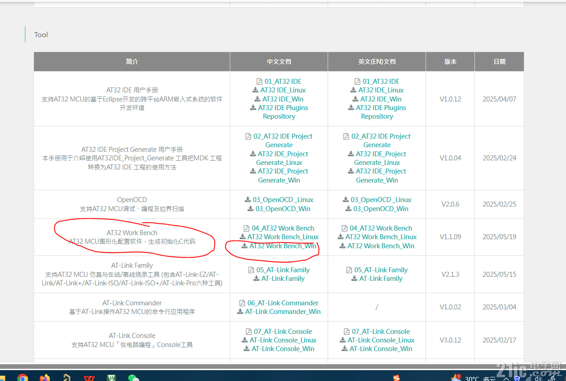Image resolution: width=566 pixels, height=381 pixels.
Task: Click PDF icon beside Chinese 04_AT32 Work Bench
Action: tap(247, 228)
